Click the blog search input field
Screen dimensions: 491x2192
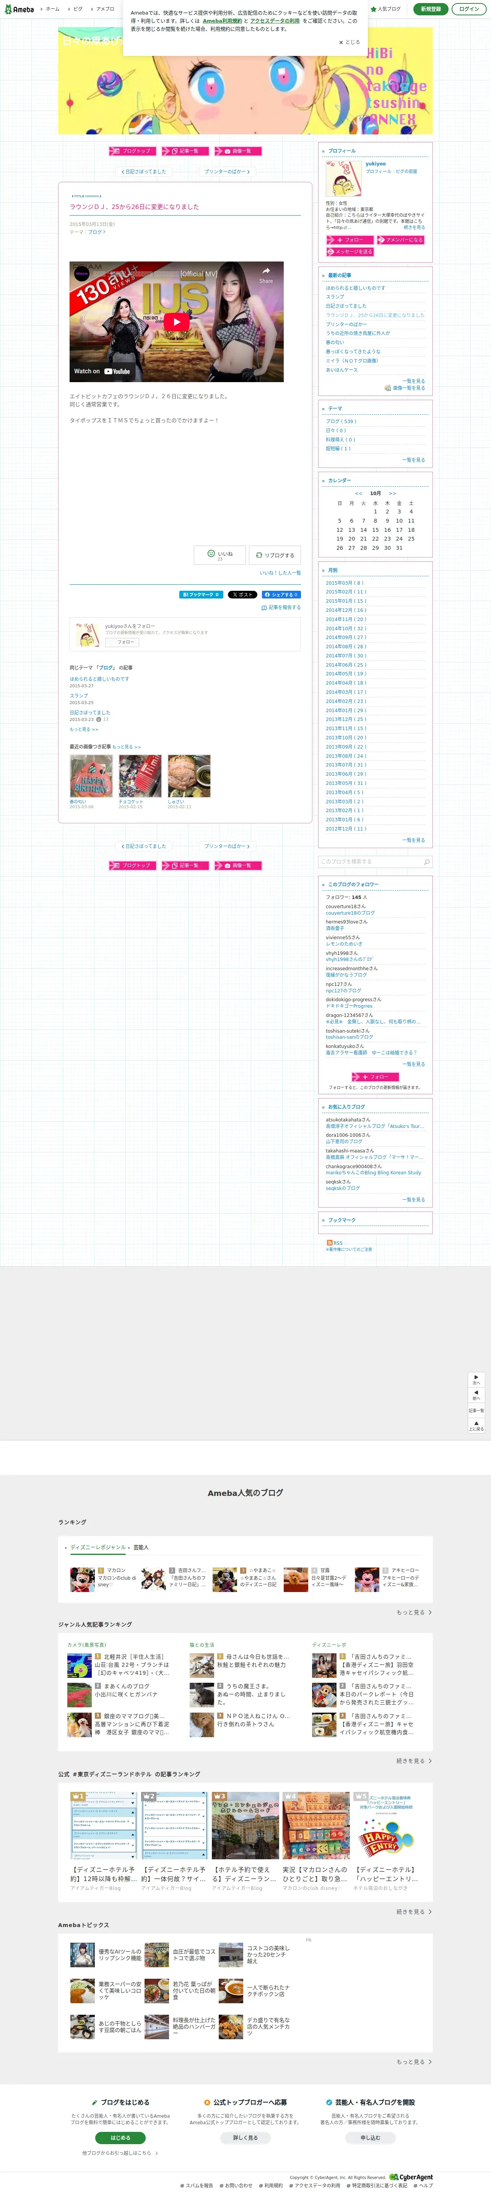point(371,862)
